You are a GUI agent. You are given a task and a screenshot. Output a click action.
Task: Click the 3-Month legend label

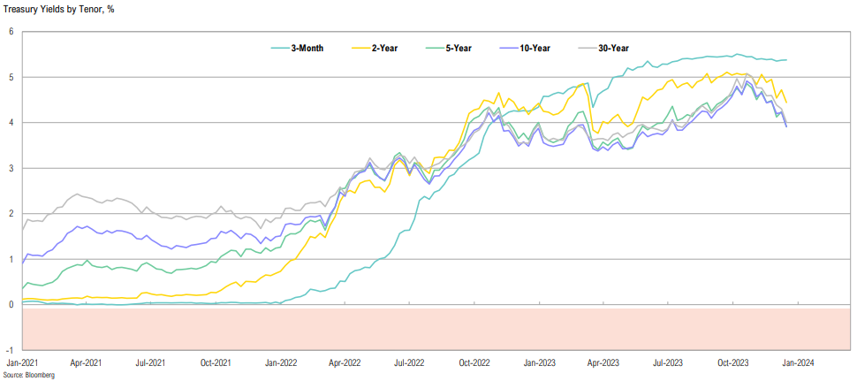tap(307, 48)
